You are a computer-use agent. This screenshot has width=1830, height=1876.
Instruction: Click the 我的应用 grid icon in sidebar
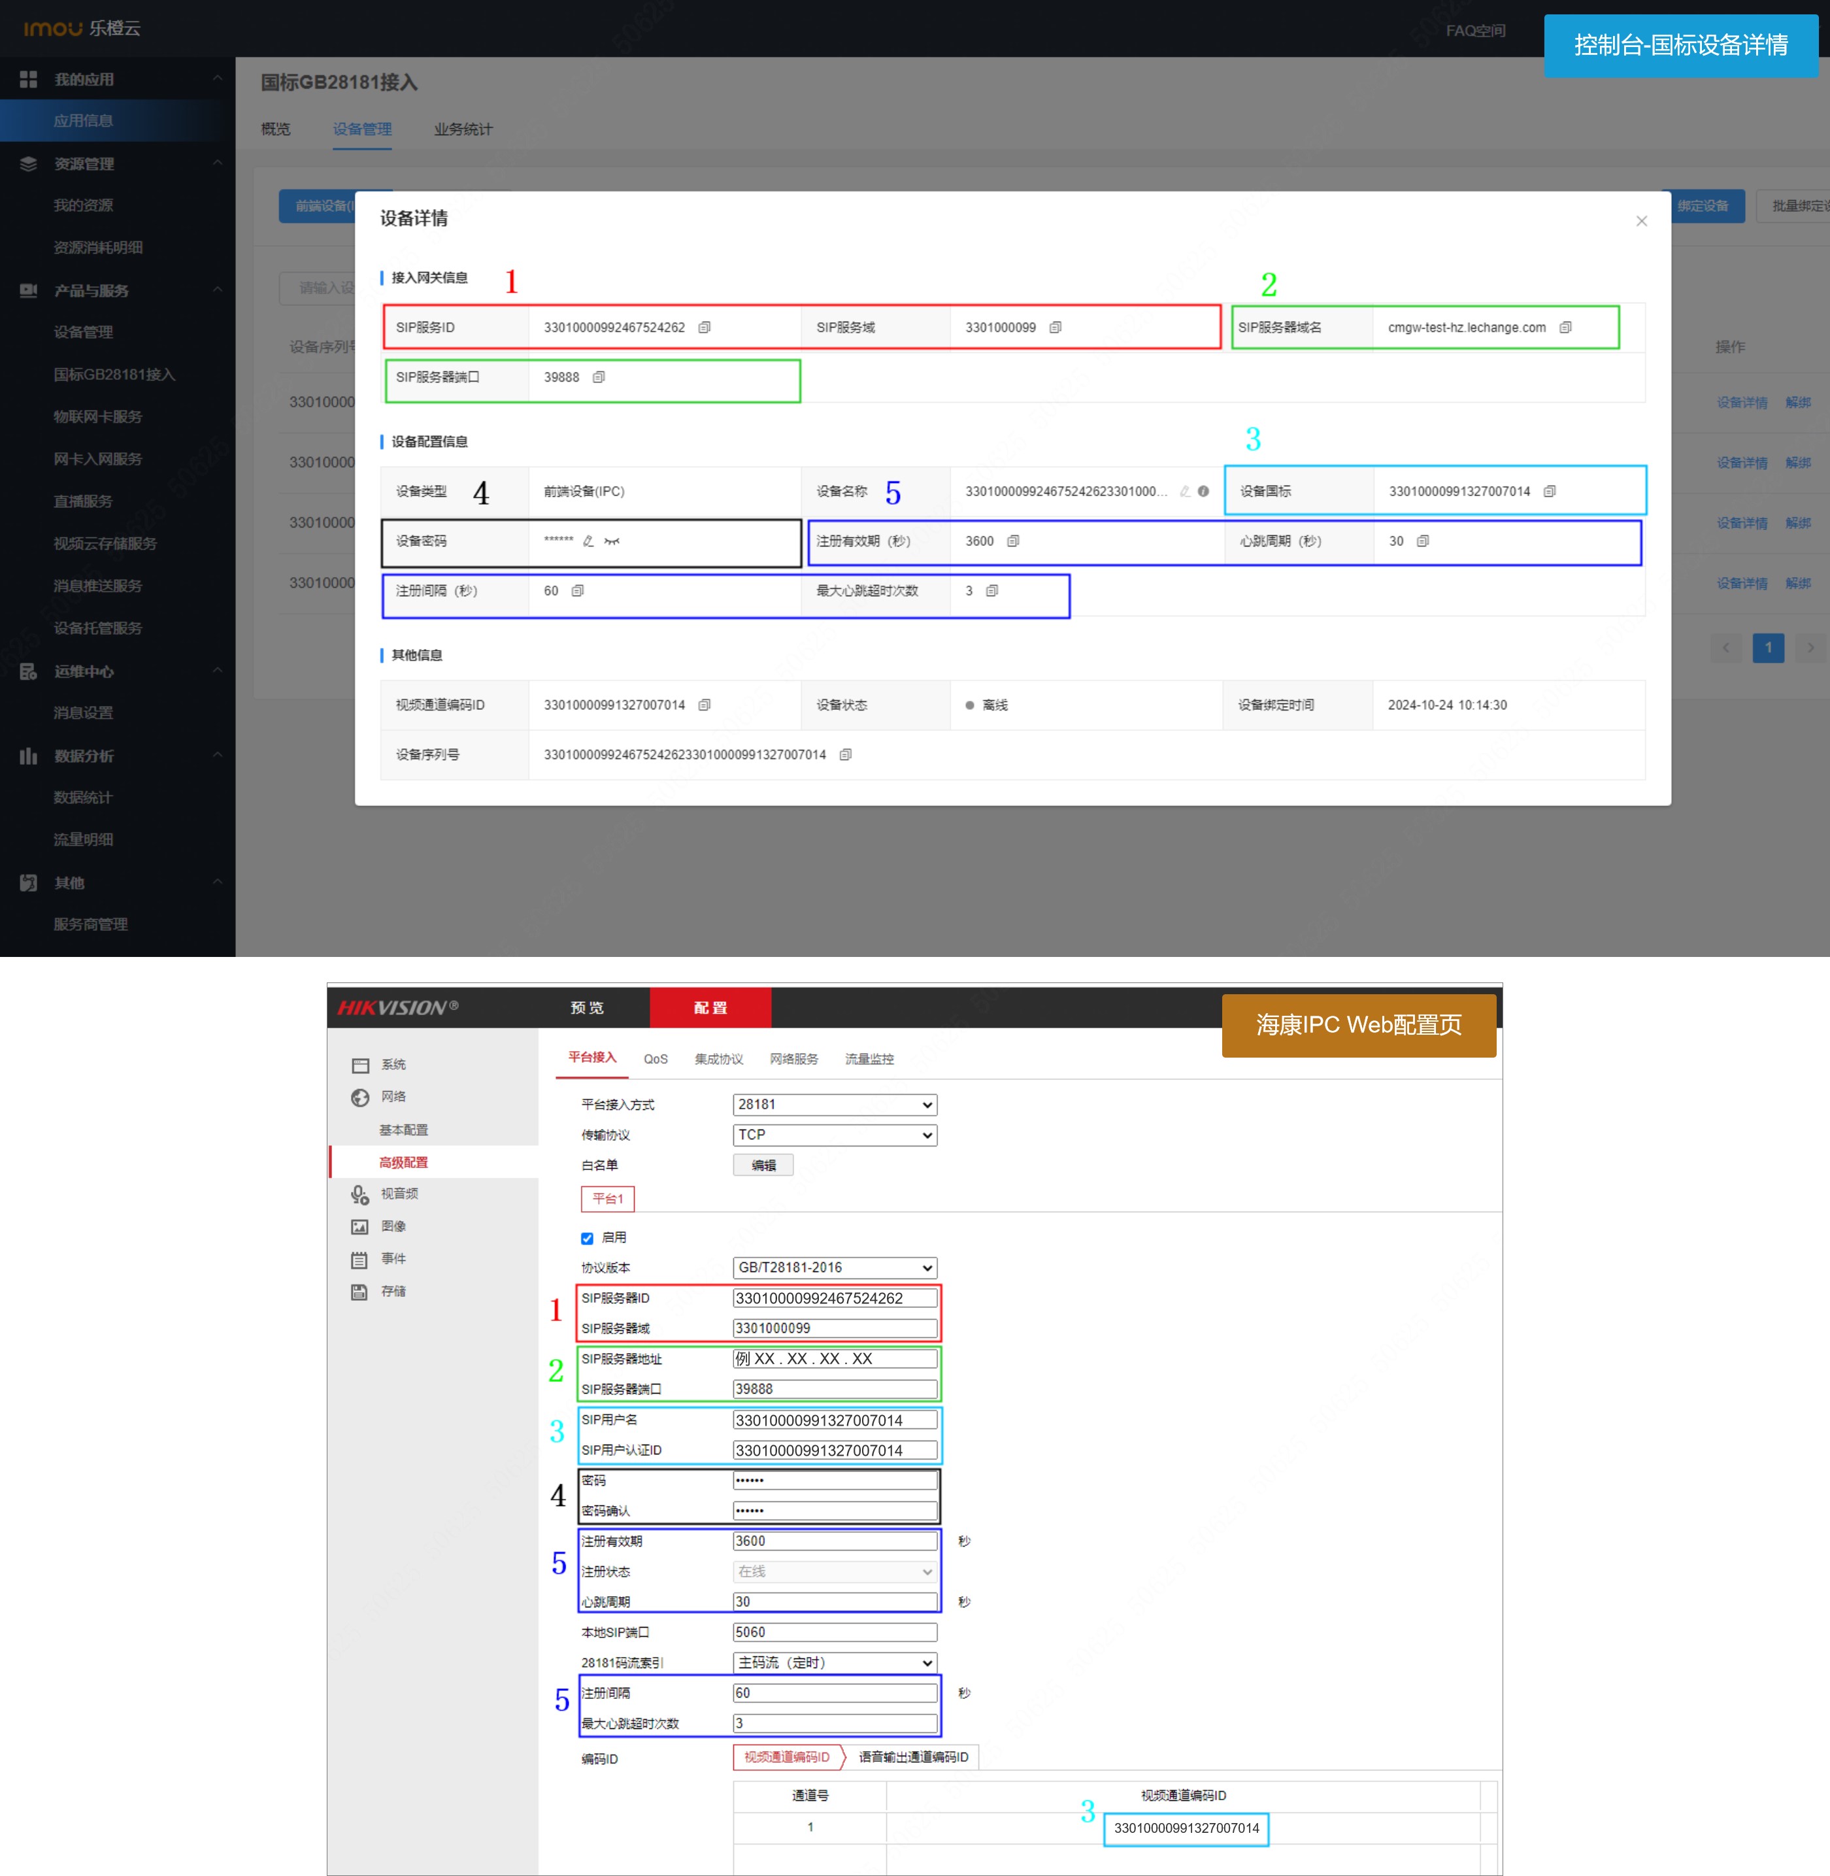pyautogui.click(x=29, y=80)
